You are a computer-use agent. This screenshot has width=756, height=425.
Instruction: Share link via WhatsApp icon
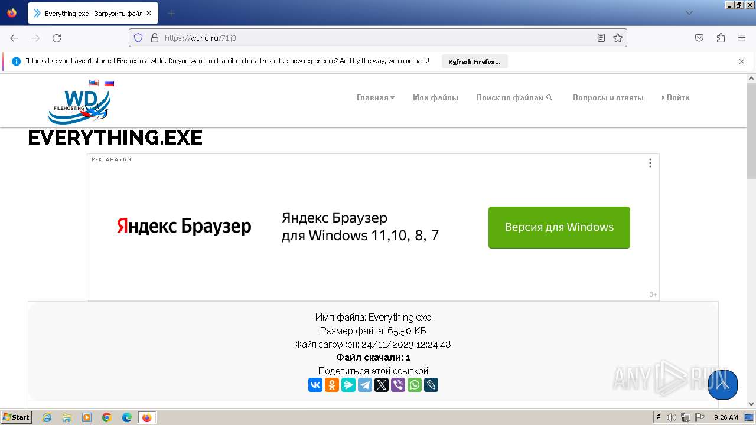(415, 385)
